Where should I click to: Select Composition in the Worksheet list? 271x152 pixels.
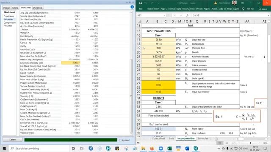9,22
